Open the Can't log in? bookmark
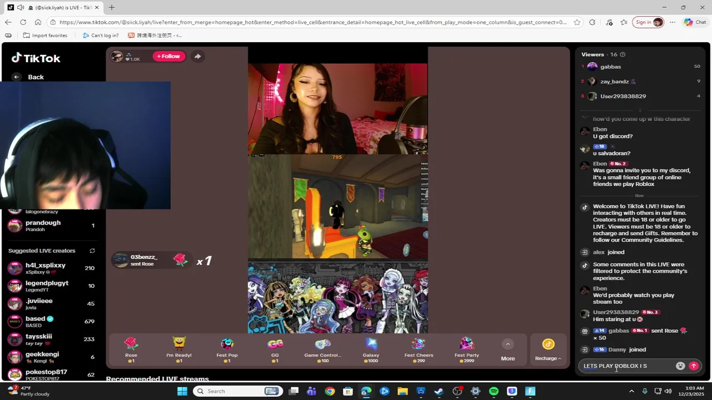 pyautogui.click(x=100, y=35)
